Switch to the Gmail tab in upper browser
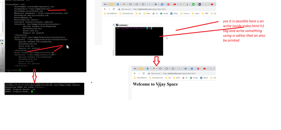 coord(105,5)
